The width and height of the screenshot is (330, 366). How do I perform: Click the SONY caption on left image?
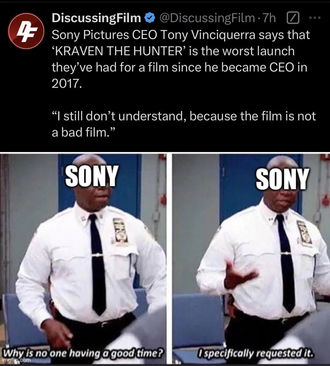tap(91, 176)
